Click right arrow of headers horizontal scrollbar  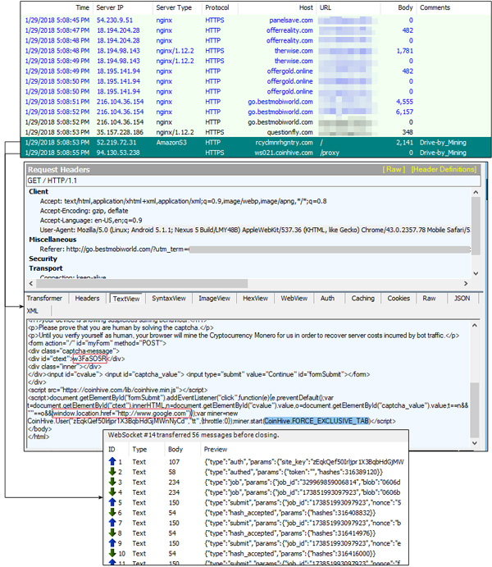466,284
